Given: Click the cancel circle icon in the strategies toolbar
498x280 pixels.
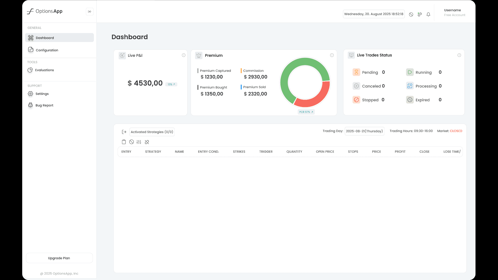Looking at the screenshot, I should tap(132, 142).
